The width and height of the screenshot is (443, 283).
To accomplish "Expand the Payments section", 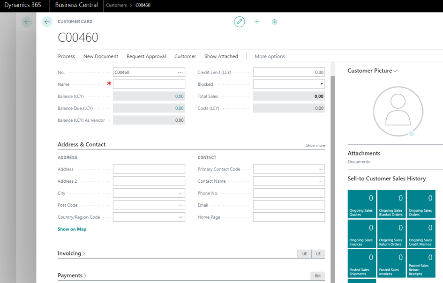I will point(72,276).
